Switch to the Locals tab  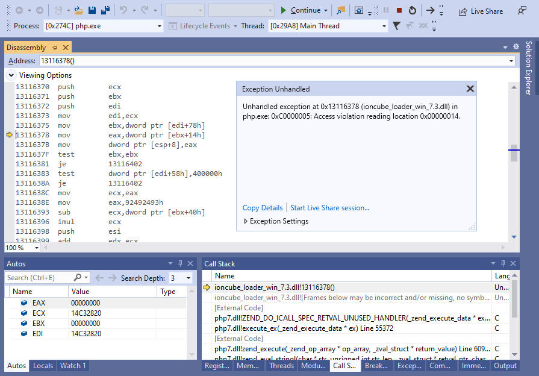(x=43, y=366)
